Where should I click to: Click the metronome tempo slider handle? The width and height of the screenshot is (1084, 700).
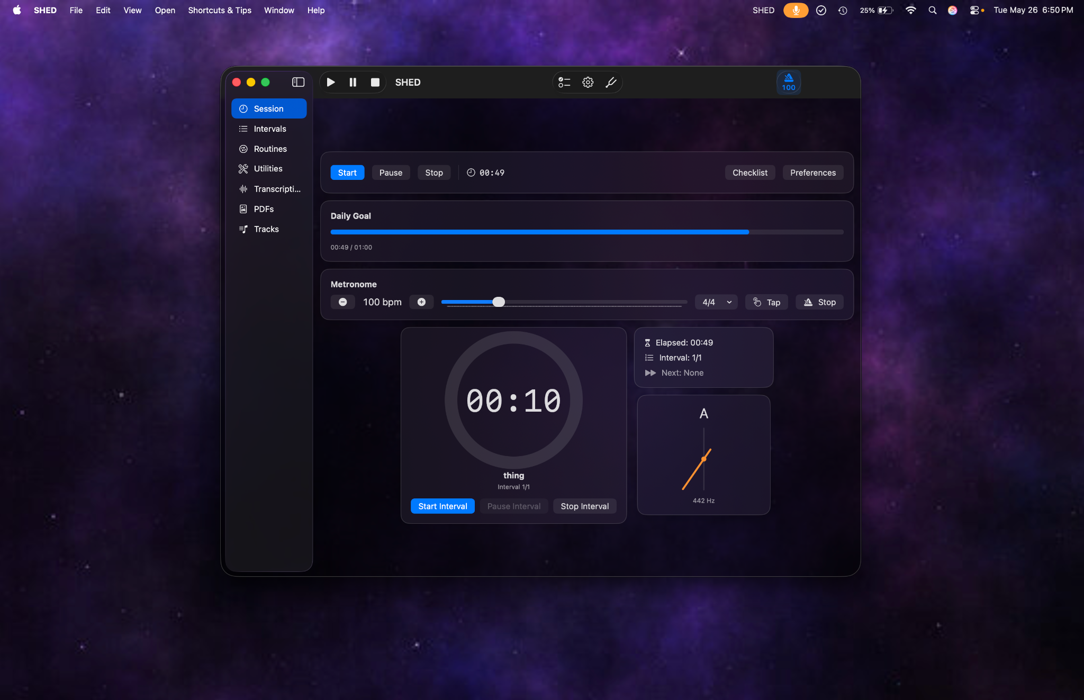[x=499, y=302]
